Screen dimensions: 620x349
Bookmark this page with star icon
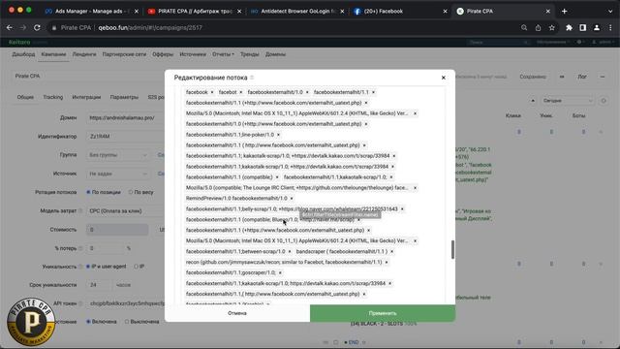coord(552,28)
